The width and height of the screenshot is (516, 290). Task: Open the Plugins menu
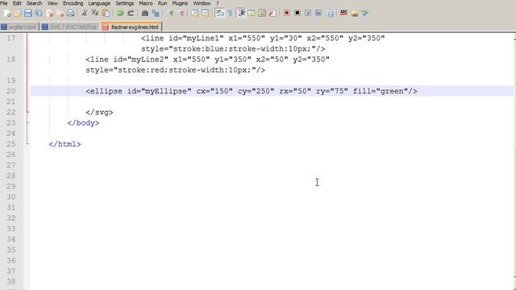click(180, 3)
